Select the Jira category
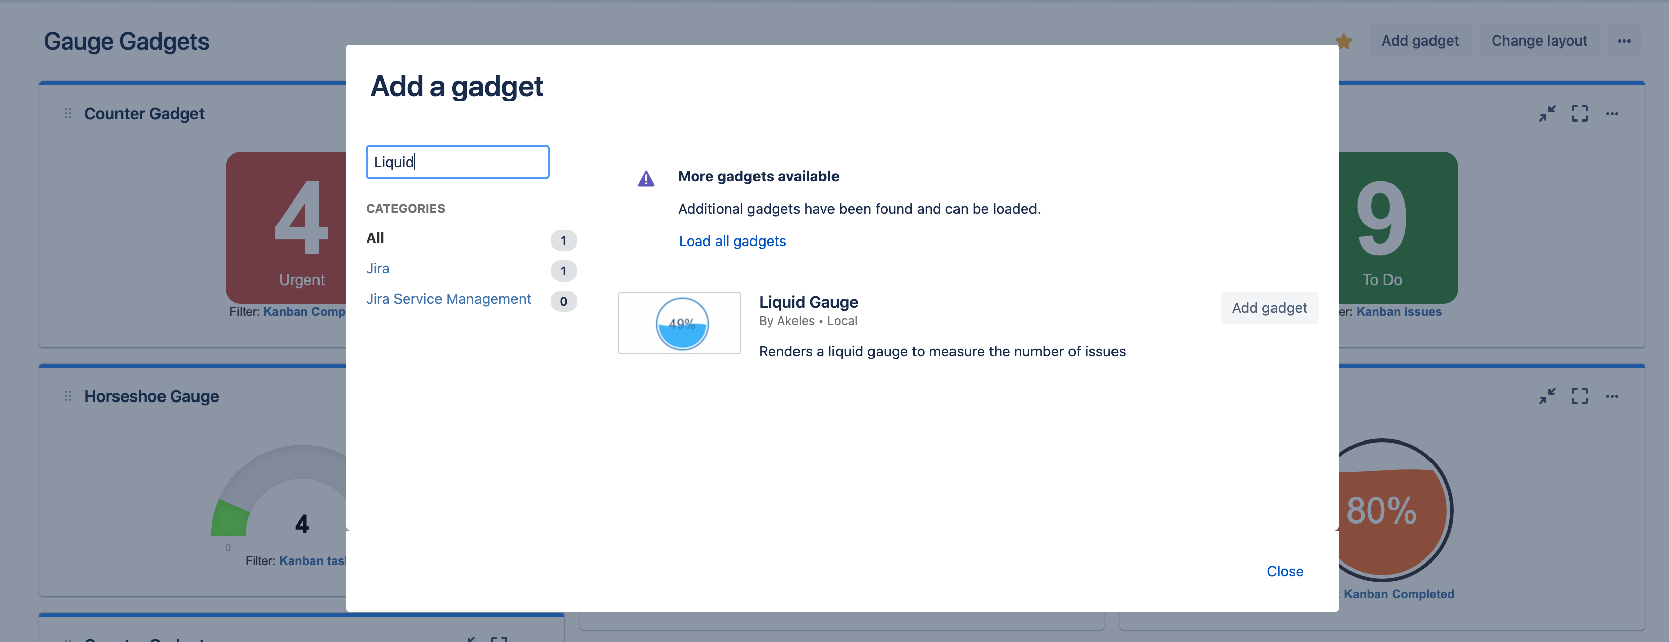1669x642 pixels. coord(378,268)
